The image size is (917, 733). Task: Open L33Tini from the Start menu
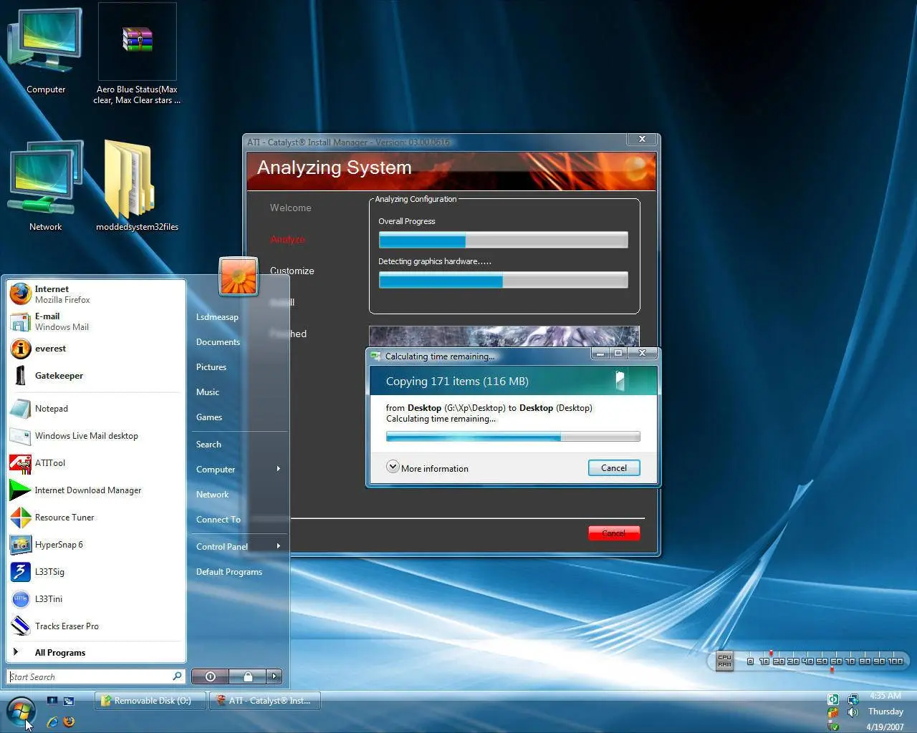pyautogui.click(x=96, y=599)
